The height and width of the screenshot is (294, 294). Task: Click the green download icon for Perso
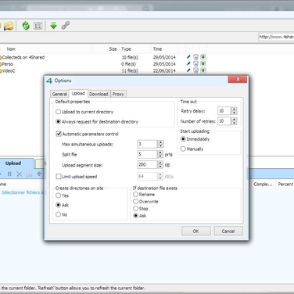click(203, 63)
